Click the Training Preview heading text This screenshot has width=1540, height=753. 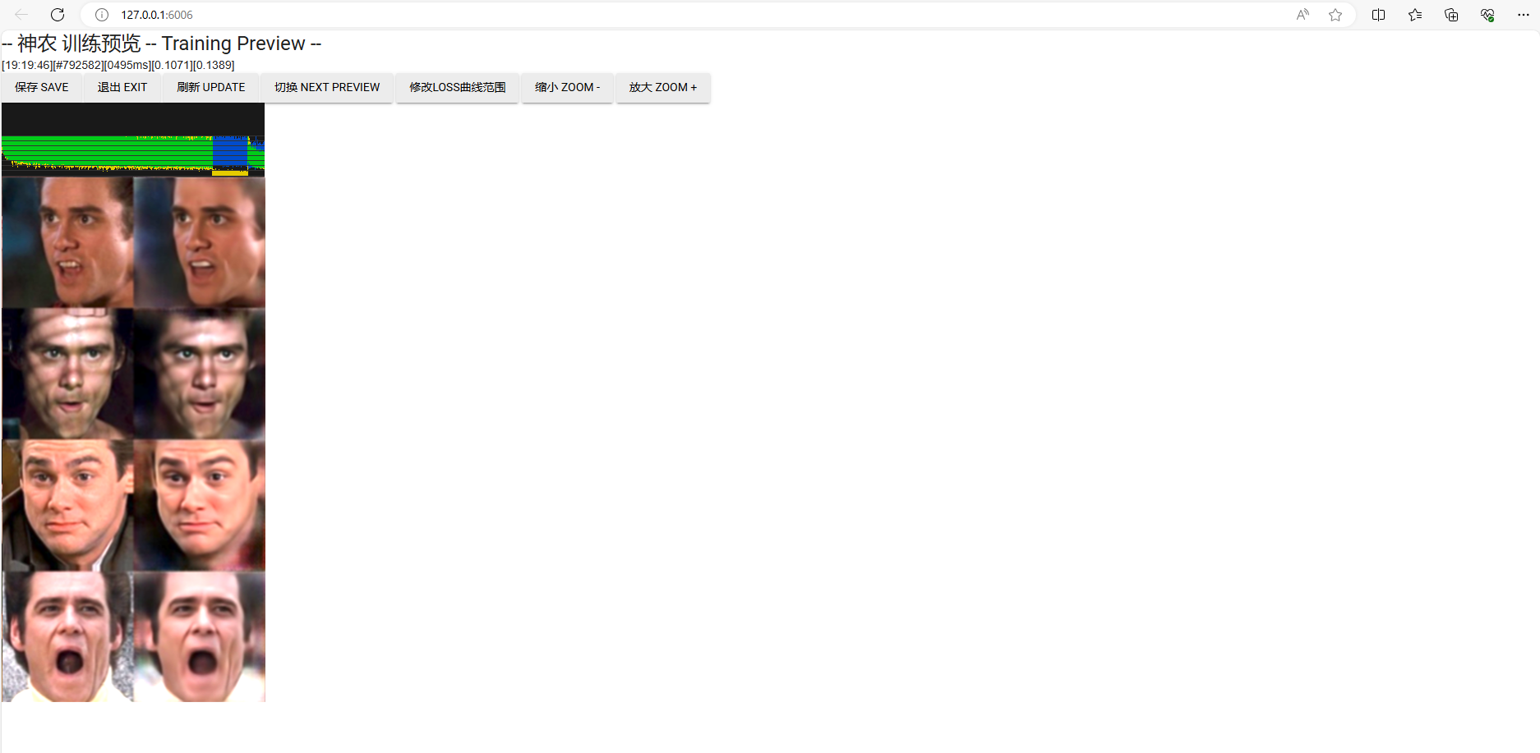tap(161, 44)
